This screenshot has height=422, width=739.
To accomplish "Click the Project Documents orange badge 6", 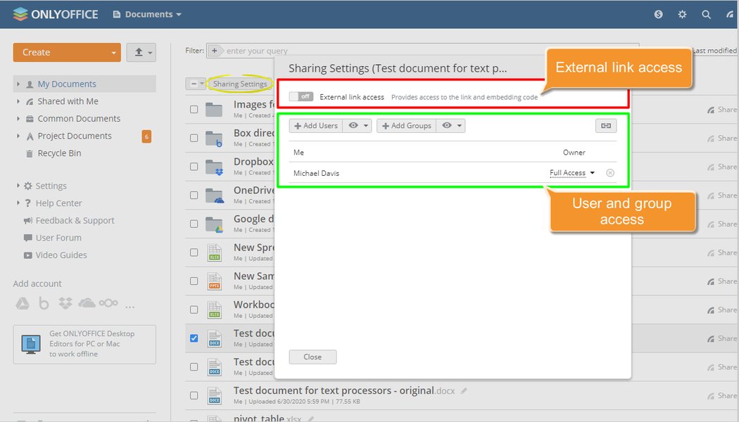I will [146, 136].
